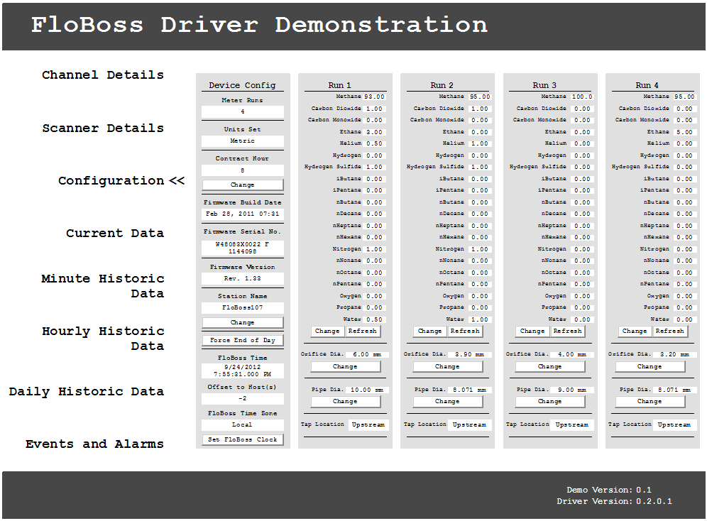707x521 pixels.
Task: Change Run 3 Pipe Dia.
Action: click(550, 402)
